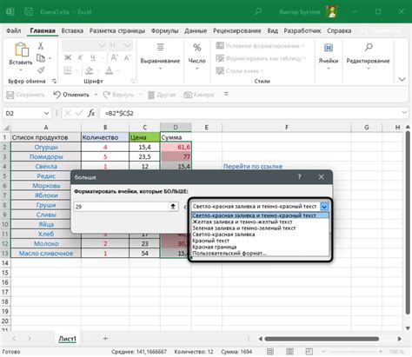Click the Paste clipboard icon

pos(21,50)
